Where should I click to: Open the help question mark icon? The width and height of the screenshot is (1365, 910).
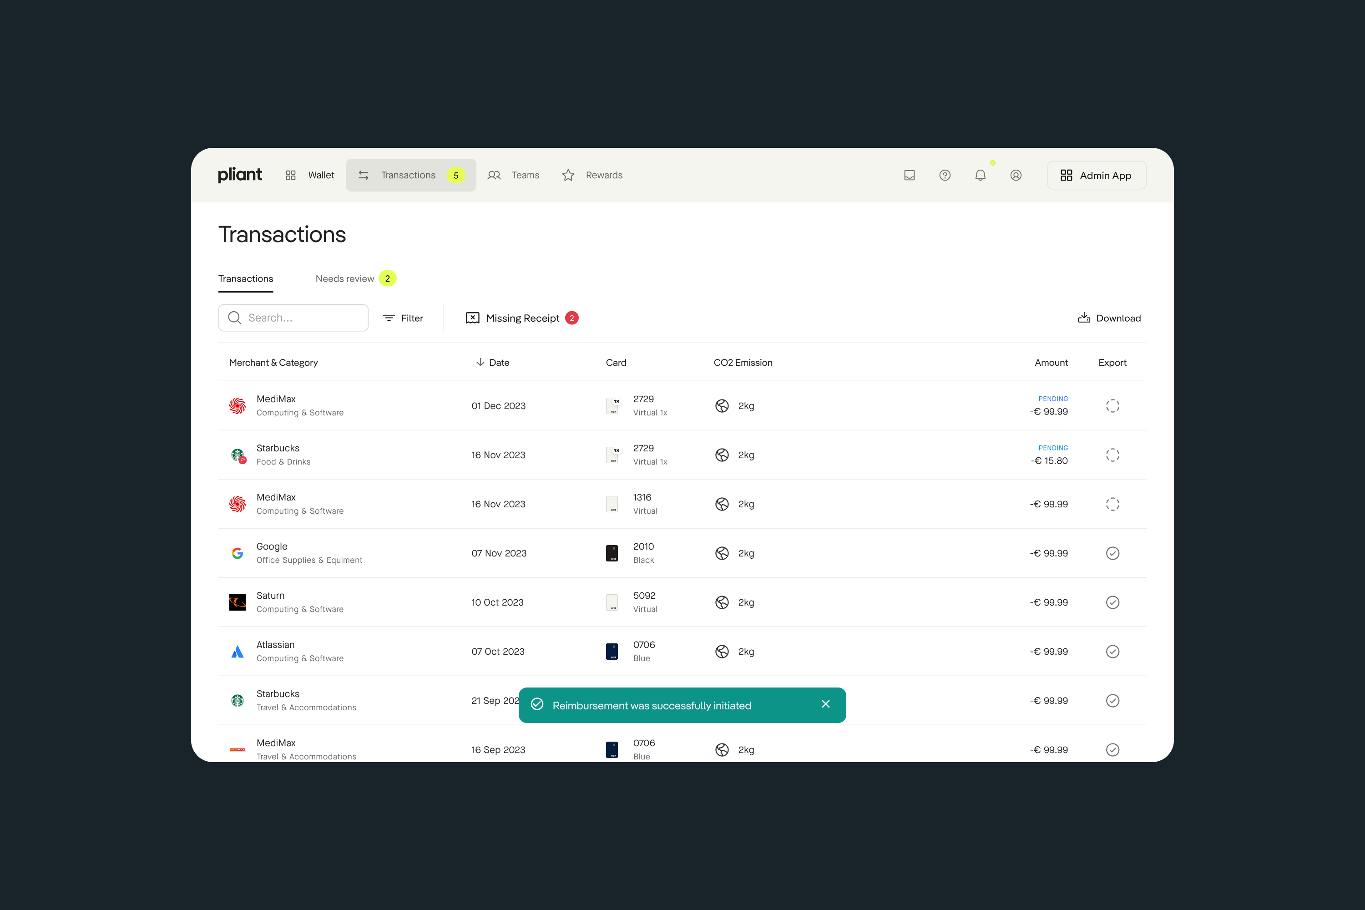[945, 175]
